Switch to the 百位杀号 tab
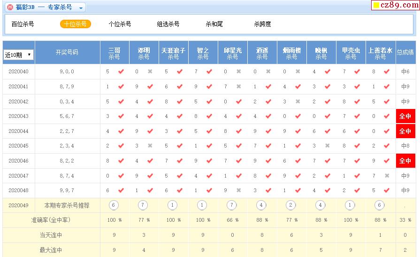 (x=23, y=24)
